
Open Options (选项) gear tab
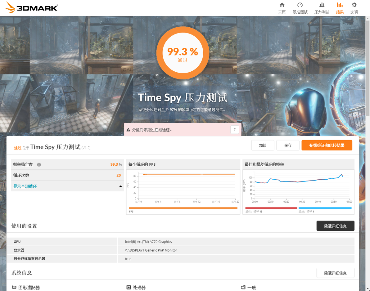tap(354, 8)
